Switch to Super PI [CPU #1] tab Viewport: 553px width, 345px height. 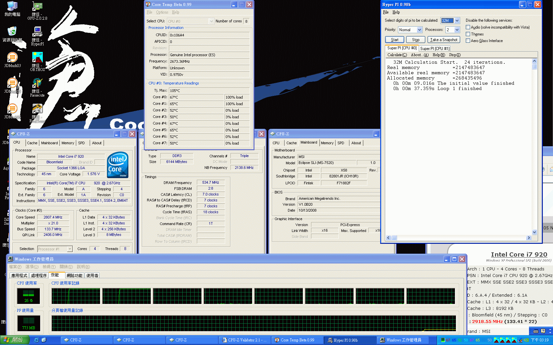click(434, 48)
